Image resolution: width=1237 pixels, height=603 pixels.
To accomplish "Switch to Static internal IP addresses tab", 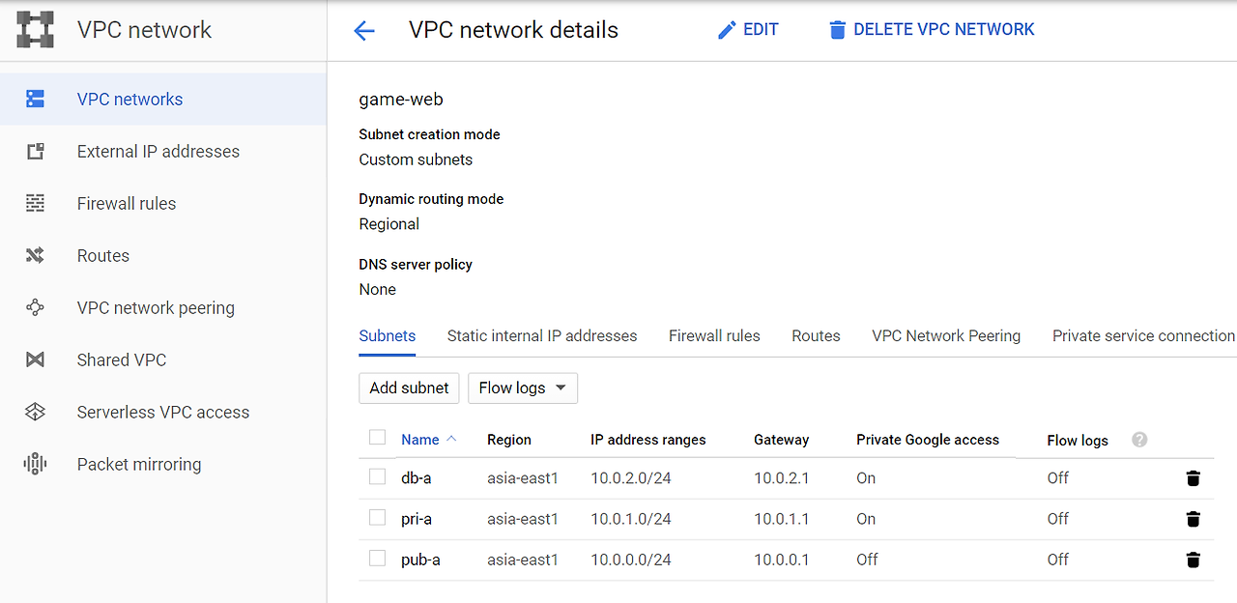I will click(x=542, y=336).
